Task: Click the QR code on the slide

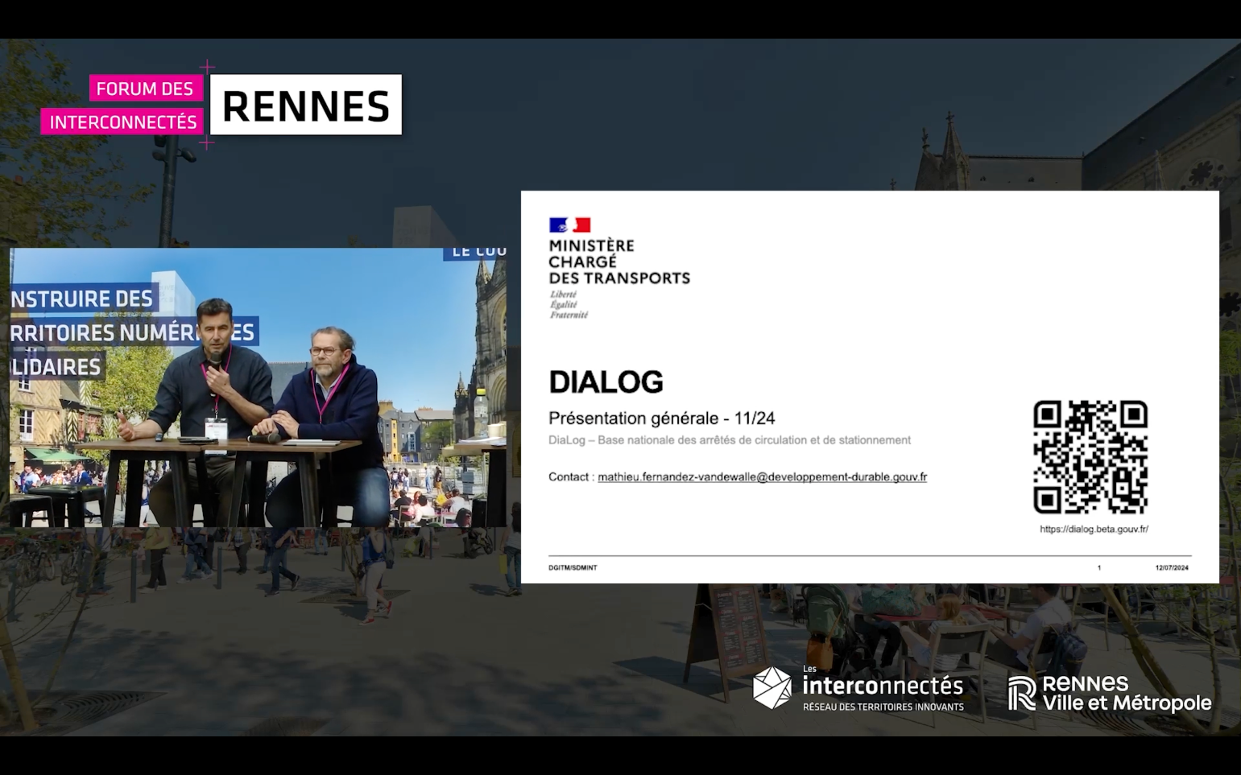Action: point(1090,457)
